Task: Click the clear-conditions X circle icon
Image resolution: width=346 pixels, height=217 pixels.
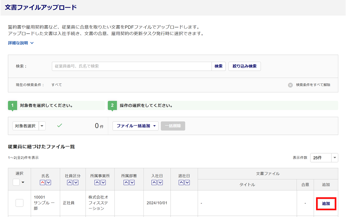Action: 290,85
